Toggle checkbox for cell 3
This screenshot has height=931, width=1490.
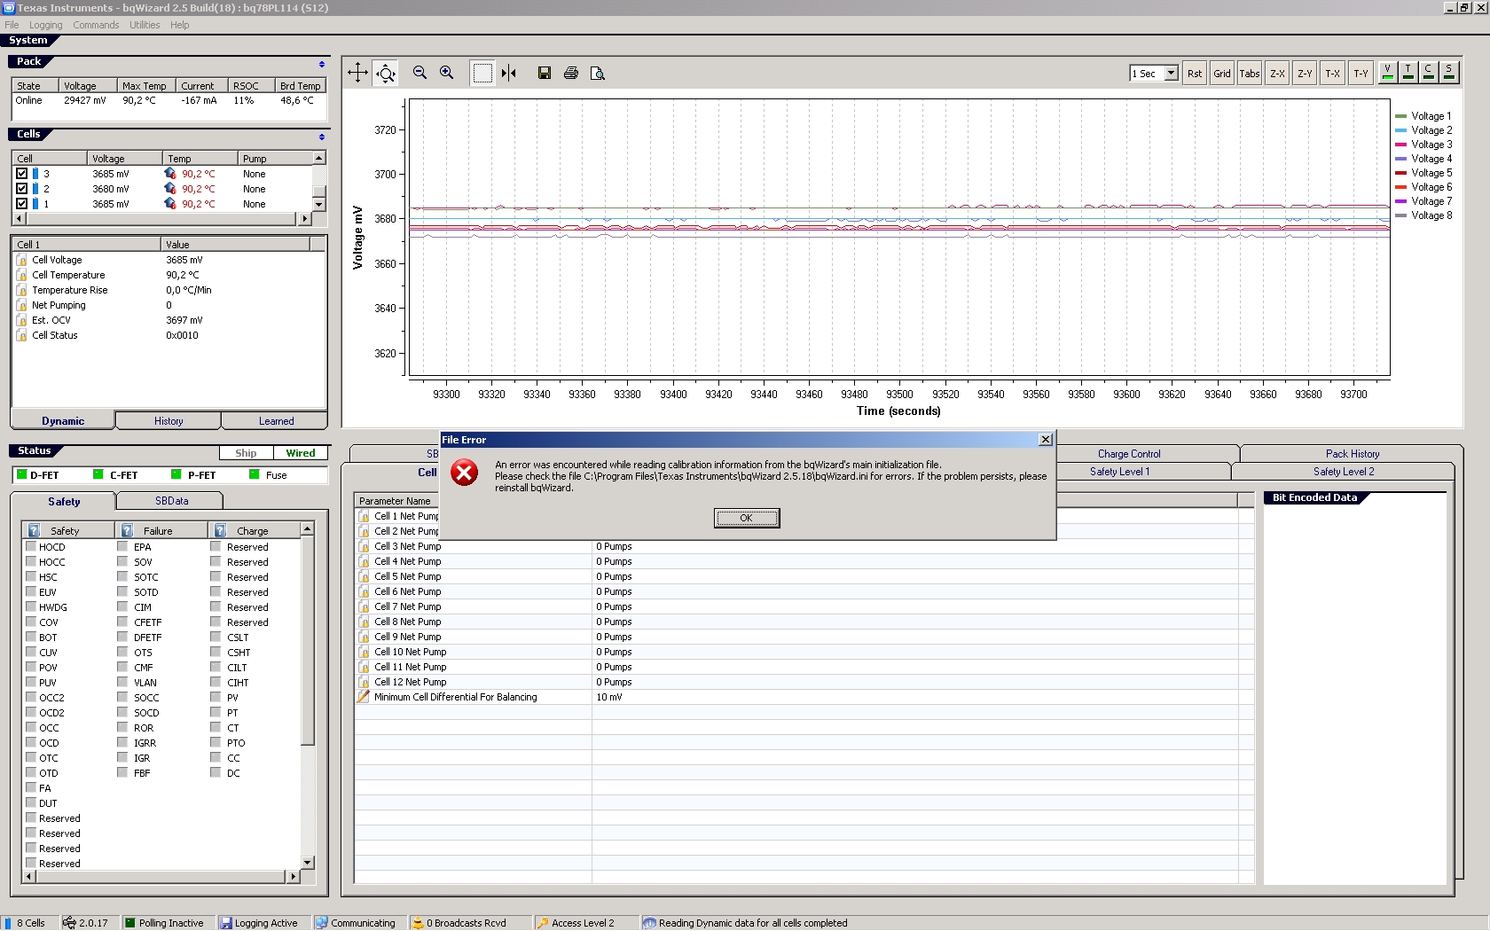coord(22,174)
